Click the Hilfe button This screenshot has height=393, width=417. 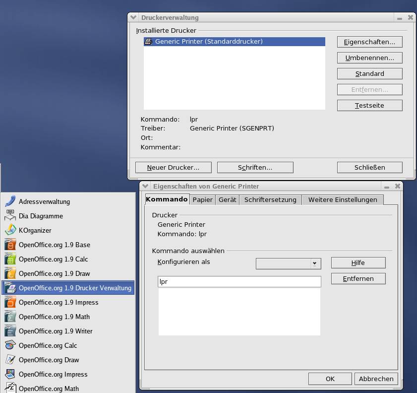pyautogui.click(x=358, y=262)
